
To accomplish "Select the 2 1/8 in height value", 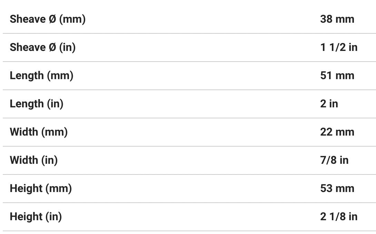I will click(x=338, y=216).
